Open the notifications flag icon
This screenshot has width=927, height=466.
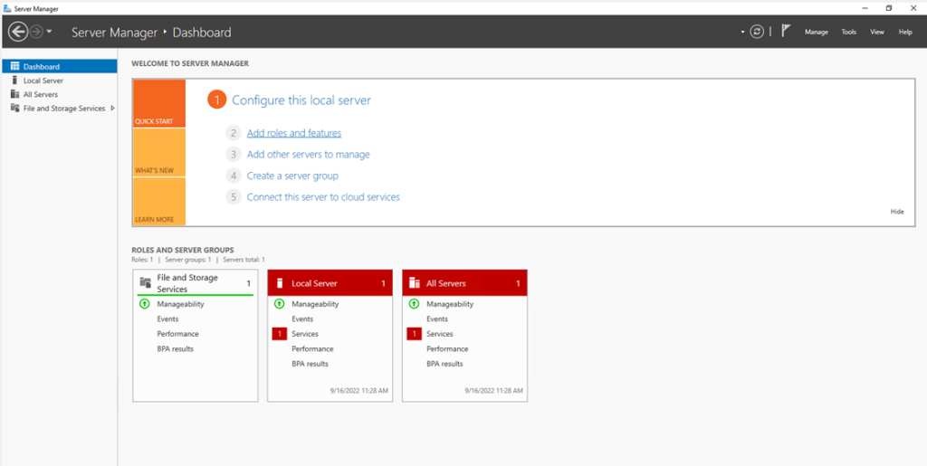pos(786,32)
